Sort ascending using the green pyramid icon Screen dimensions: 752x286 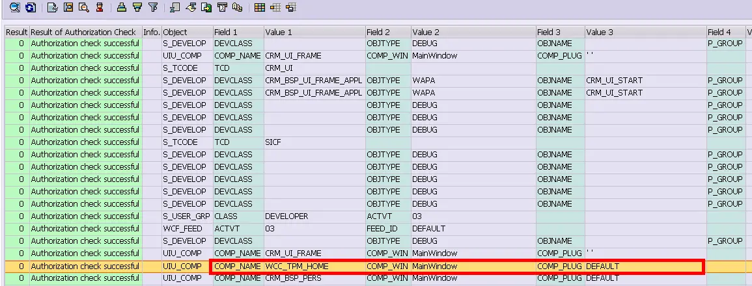tap(122, 7)
